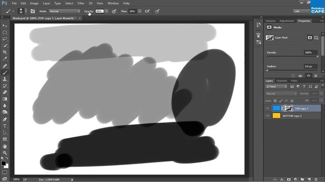Open the Select menu
This screenshot has height=182, width=325.
coord(69,4)
